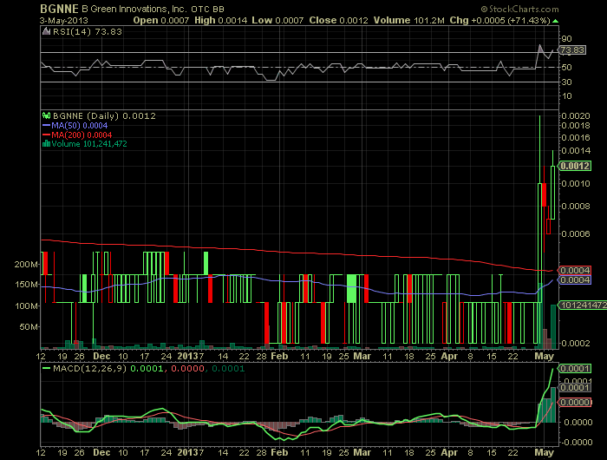The width and height of the screenshot is (607, 460).
Task: Click the red 0.0000 MACD signal tag
Action: [574, 402]
